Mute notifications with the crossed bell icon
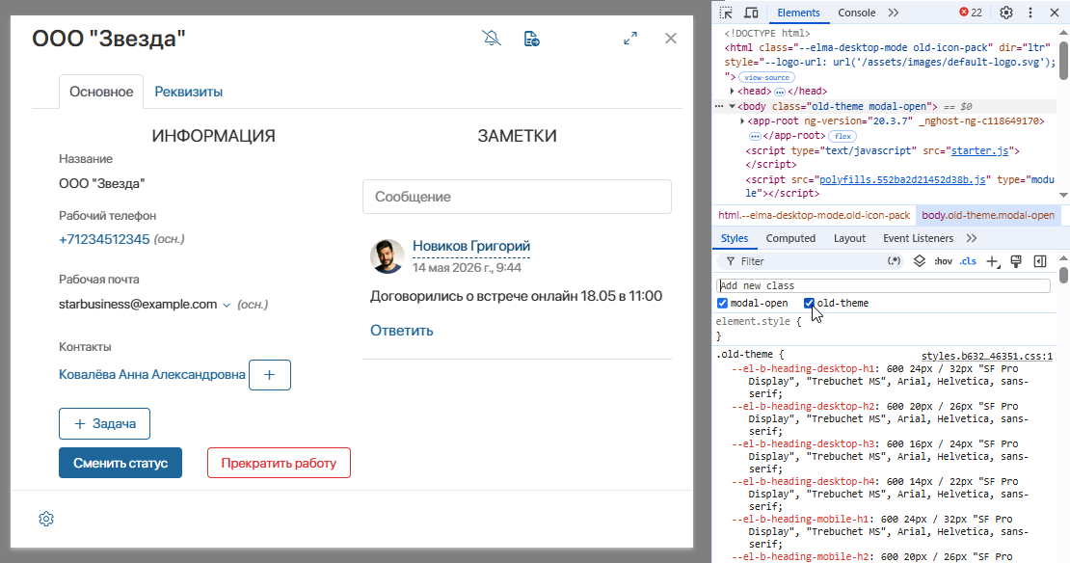This screenshot has height=563, width=1070. click(x=492, y=39)
